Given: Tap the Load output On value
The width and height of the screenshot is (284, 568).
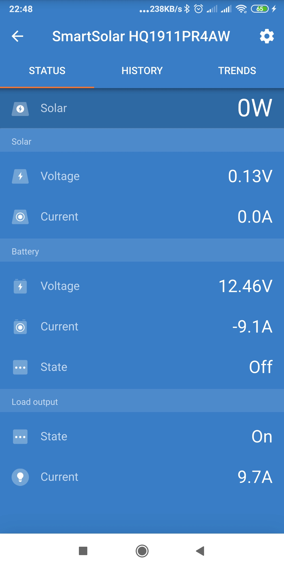Looking at the screenshot, I should tap(262, 437).
